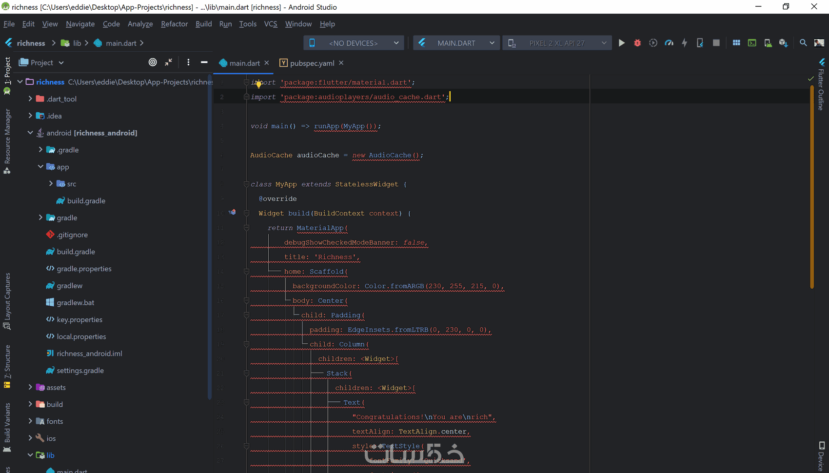Screen dimensions: 829x473
Task: Open the AVD Manager icon
Action: pos(768,43)
